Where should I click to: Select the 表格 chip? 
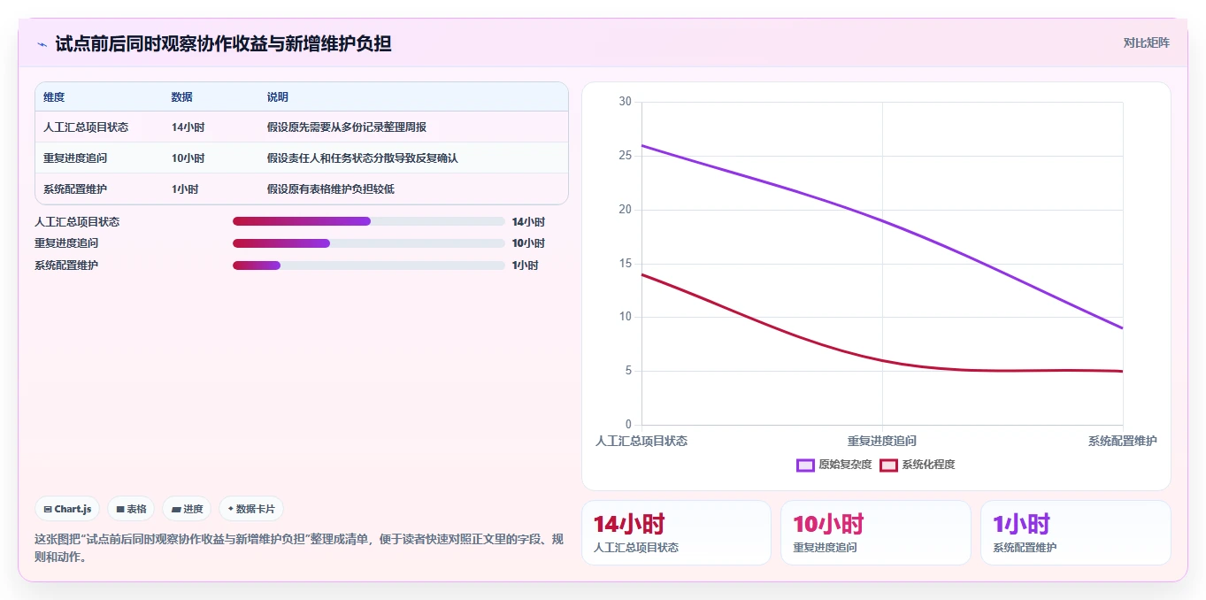(x=131, y=509)
